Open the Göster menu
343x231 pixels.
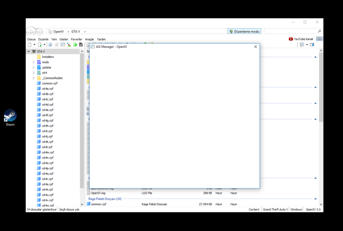click(x=64, y=39)
